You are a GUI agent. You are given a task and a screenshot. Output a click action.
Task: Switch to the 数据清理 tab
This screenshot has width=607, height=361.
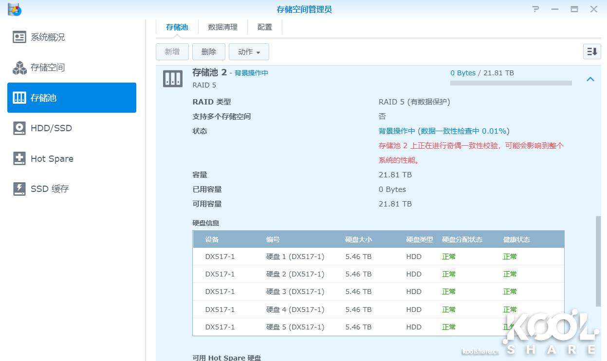pyautogui.click(x=222, y=27)
